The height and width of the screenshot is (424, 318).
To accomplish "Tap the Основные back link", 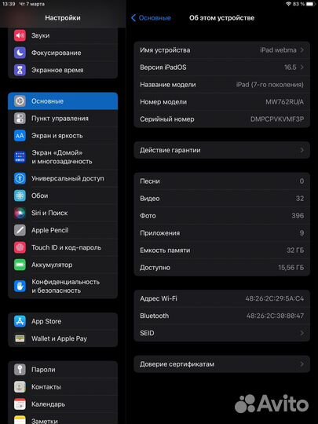I will pos(155,18).
